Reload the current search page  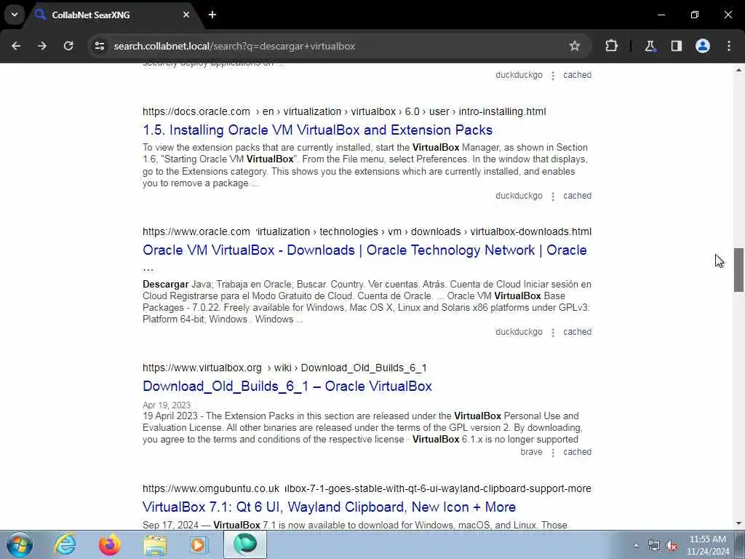tap(68, 46)
